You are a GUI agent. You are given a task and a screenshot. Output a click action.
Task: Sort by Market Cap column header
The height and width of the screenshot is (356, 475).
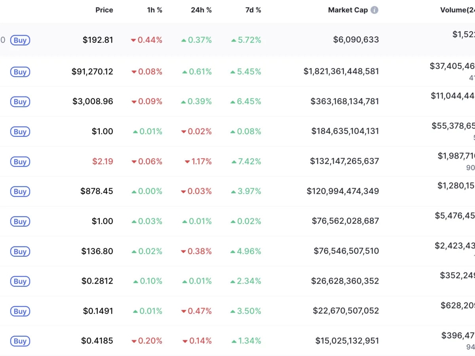pyautogui.click(x=348, y=10)
